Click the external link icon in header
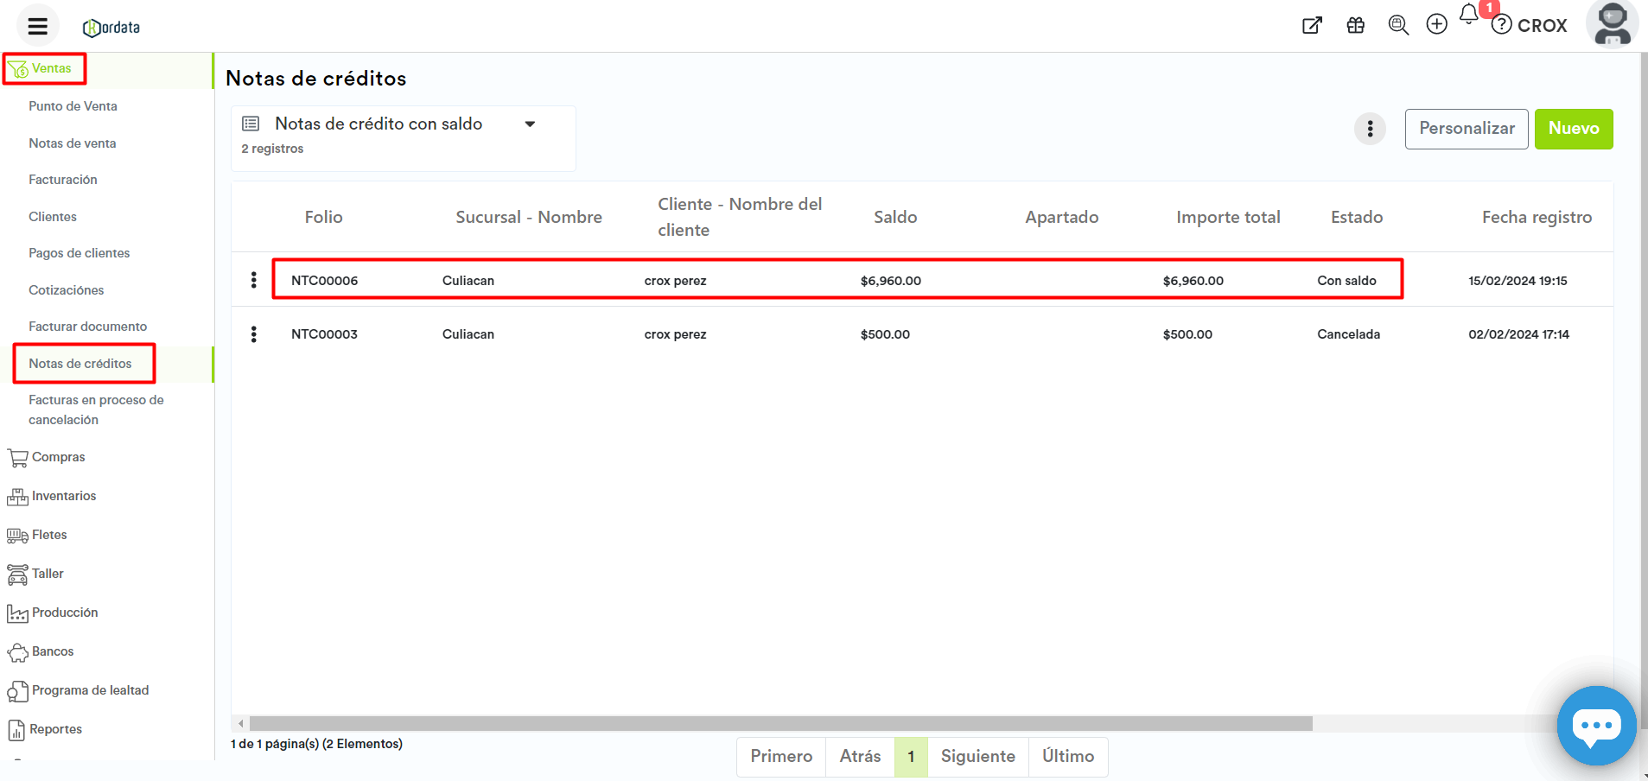 (x=1312, y=26)
